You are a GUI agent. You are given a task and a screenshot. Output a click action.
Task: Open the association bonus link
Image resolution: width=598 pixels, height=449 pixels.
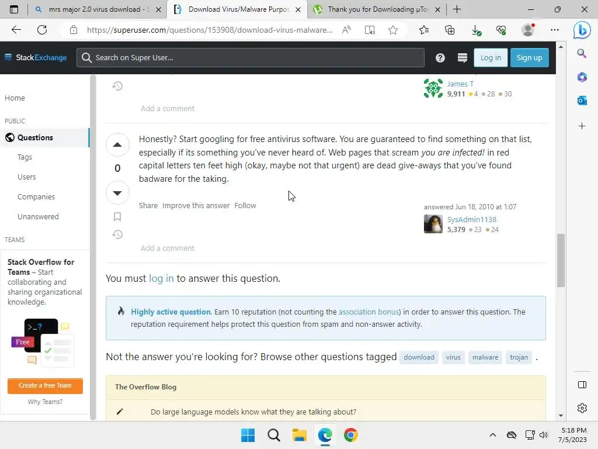click(368, 312)
